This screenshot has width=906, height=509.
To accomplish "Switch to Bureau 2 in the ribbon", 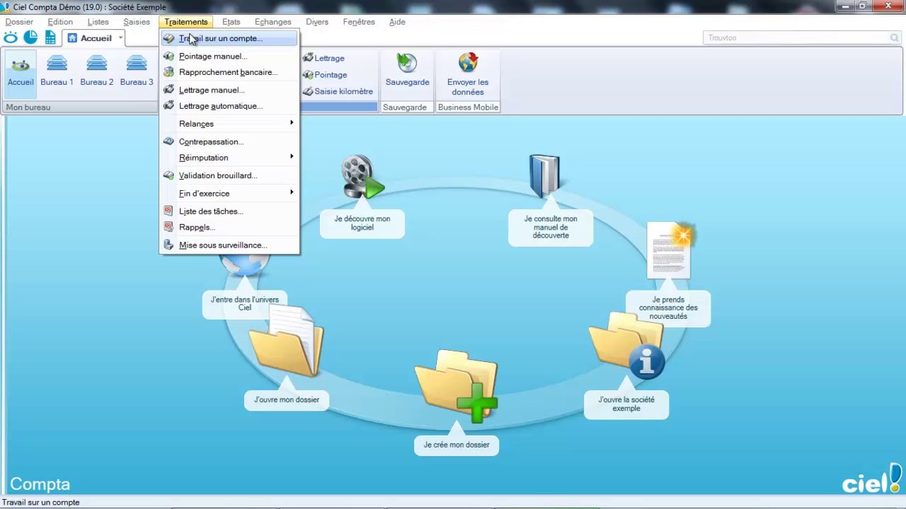I will (x=97, y=71).
